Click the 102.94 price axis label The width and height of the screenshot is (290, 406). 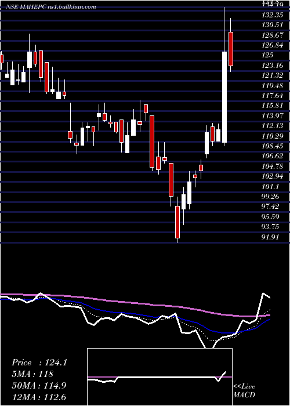[x=272, y=176]
